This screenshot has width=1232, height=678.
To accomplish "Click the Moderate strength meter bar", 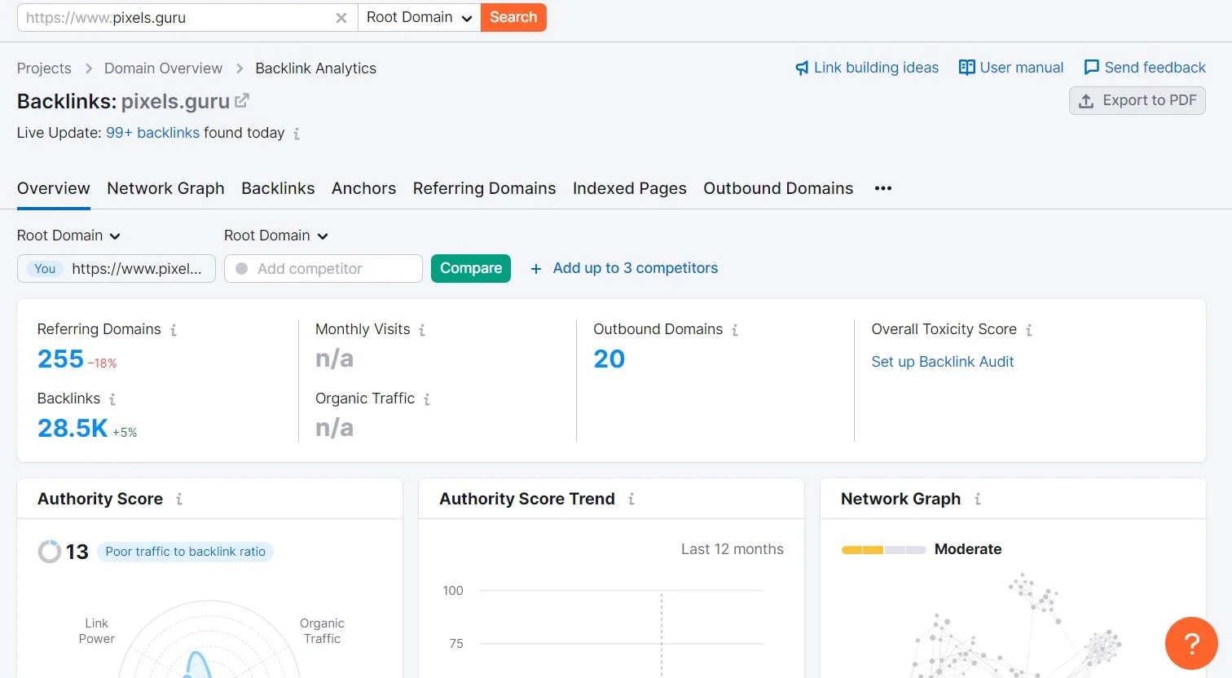I will [884, 549].
